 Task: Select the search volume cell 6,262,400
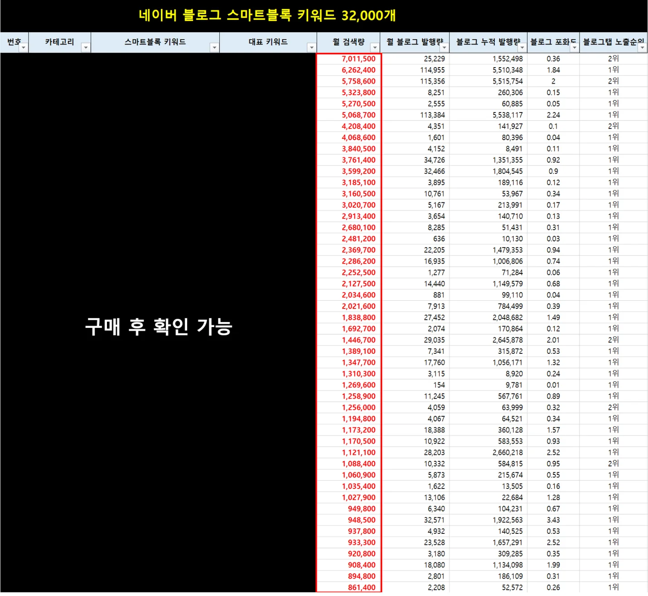[348, 70]
